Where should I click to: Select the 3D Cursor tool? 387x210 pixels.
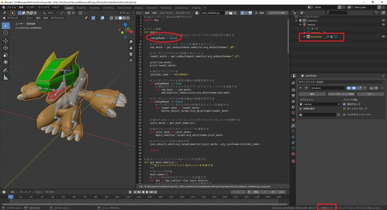point(6,33)
